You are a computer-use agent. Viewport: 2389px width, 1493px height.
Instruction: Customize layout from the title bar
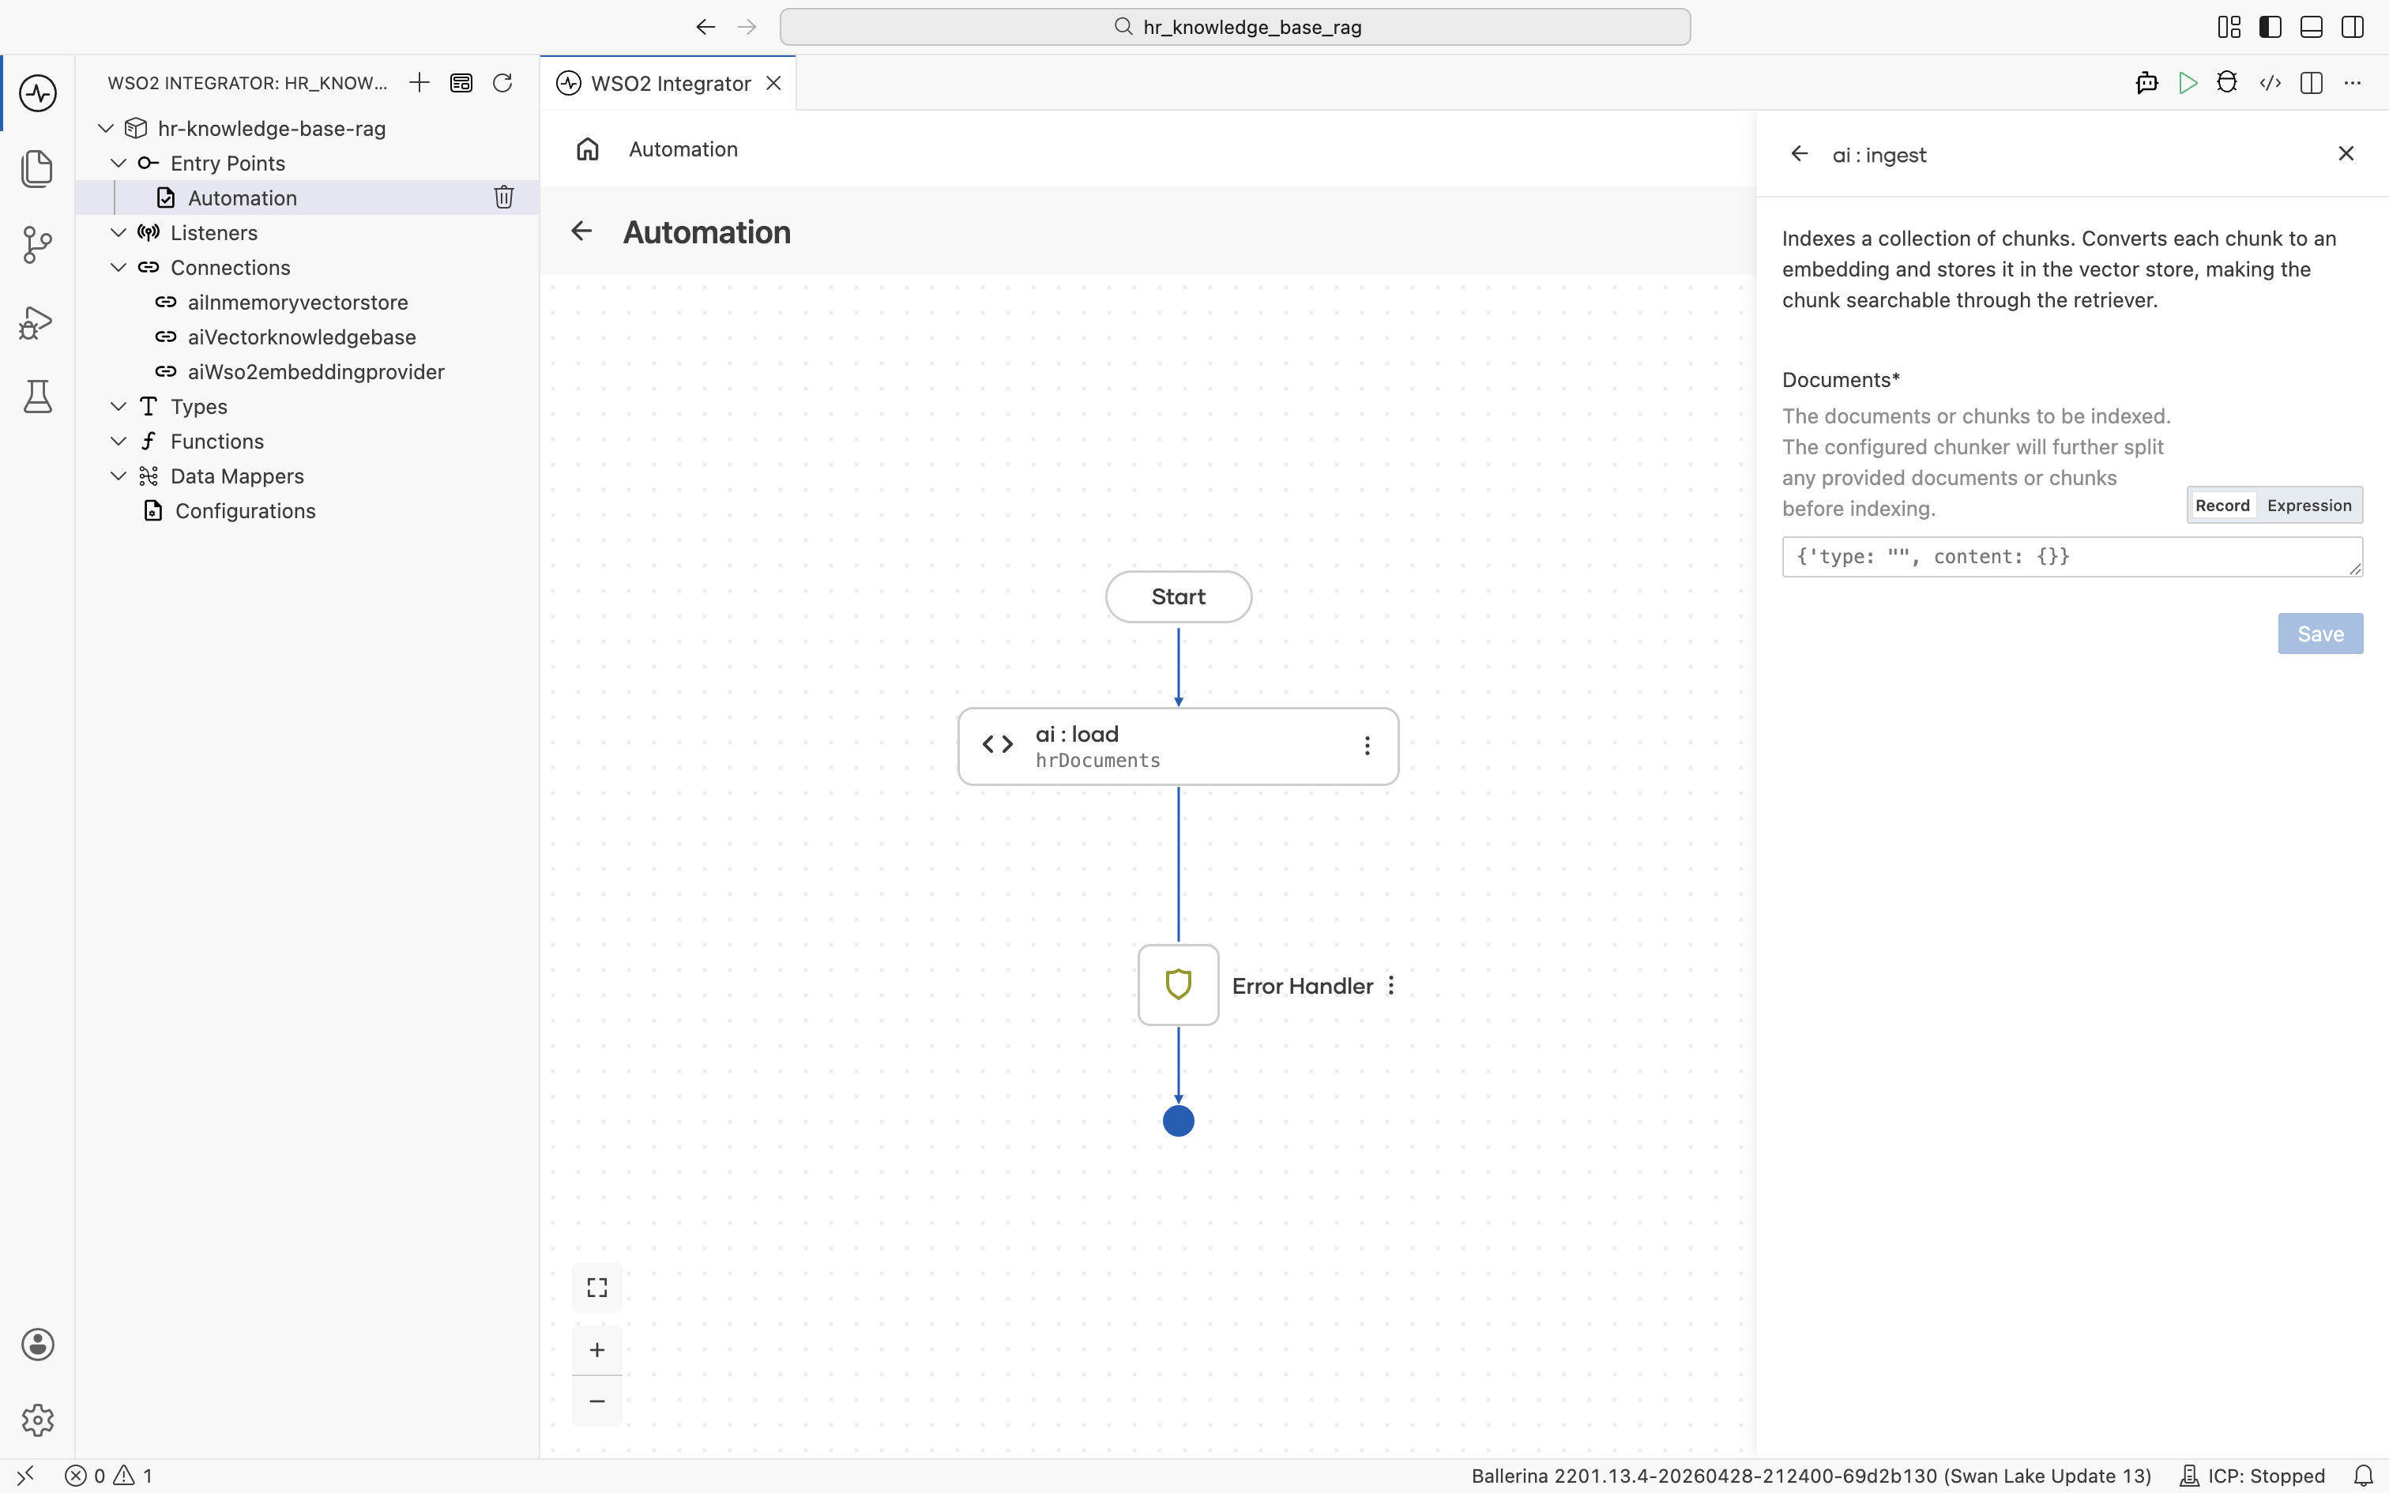point(2229,27)
